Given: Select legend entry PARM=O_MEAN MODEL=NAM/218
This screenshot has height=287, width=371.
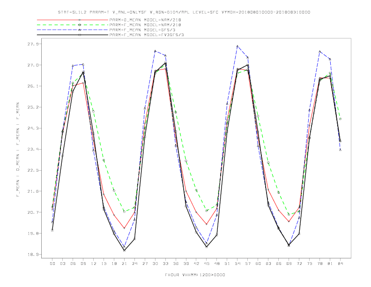Looking at the screenshot, I should [145, 20].
